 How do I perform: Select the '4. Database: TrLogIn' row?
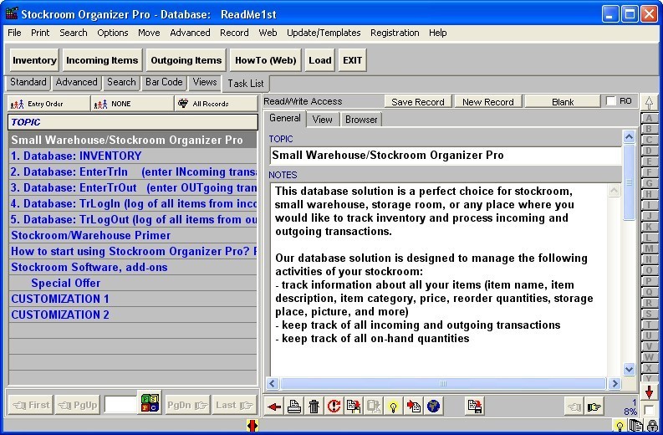(x=133, y=203)
